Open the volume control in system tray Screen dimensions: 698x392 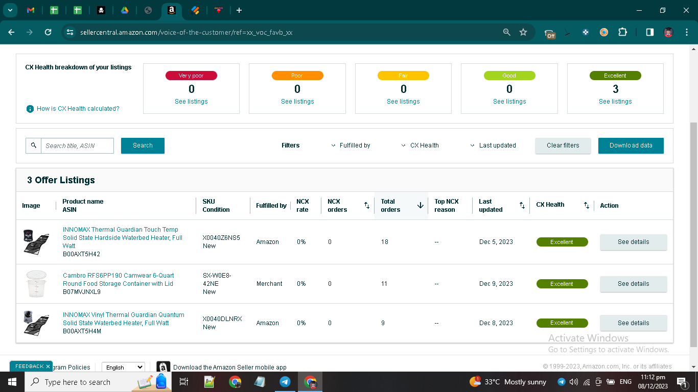(x=574, y=382)
